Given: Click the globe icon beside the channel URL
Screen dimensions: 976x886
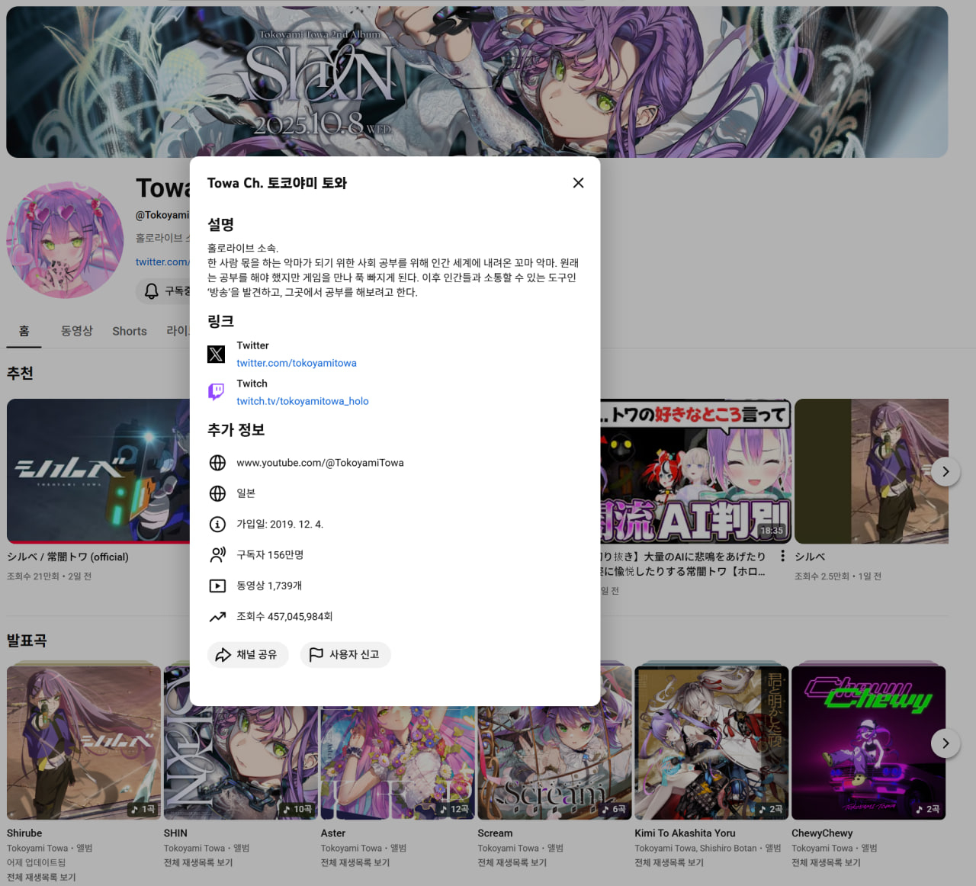Looking at the screenshot, I should point(217,463).
